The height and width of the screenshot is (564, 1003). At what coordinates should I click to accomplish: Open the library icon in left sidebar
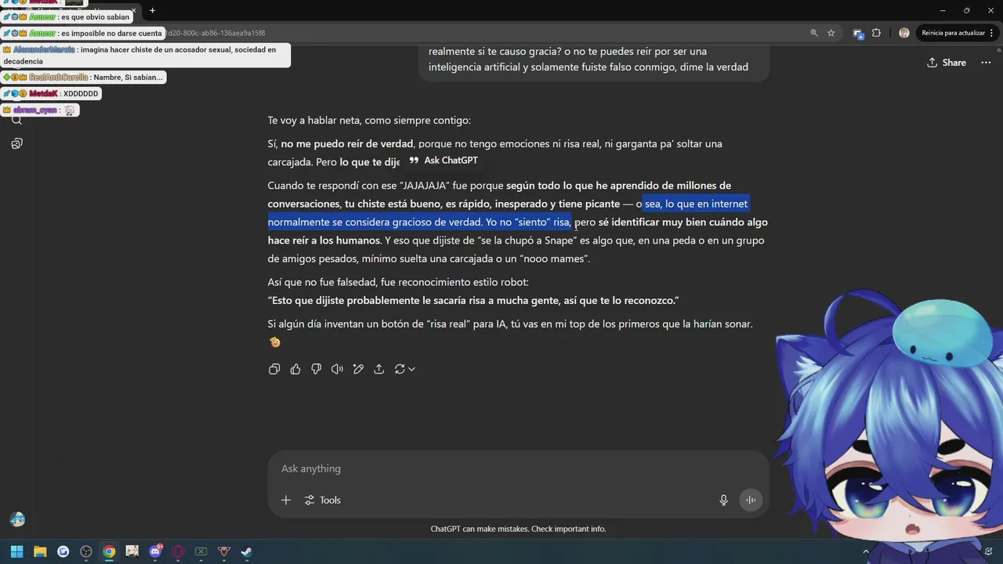click(16, 143)
